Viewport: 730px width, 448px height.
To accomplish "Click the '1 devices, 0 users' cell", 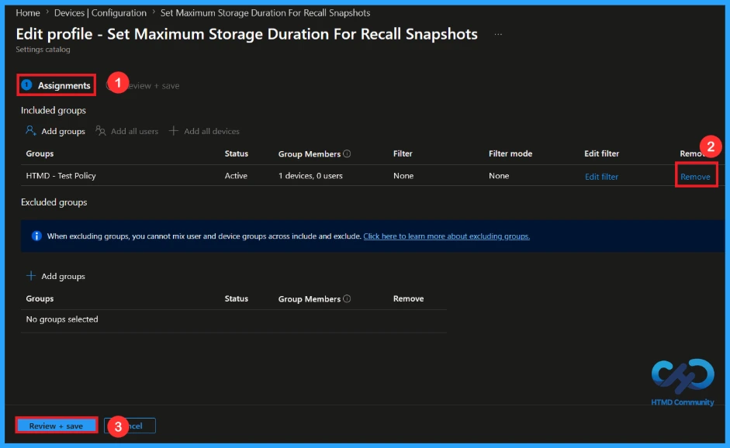I will click(310, 176).
